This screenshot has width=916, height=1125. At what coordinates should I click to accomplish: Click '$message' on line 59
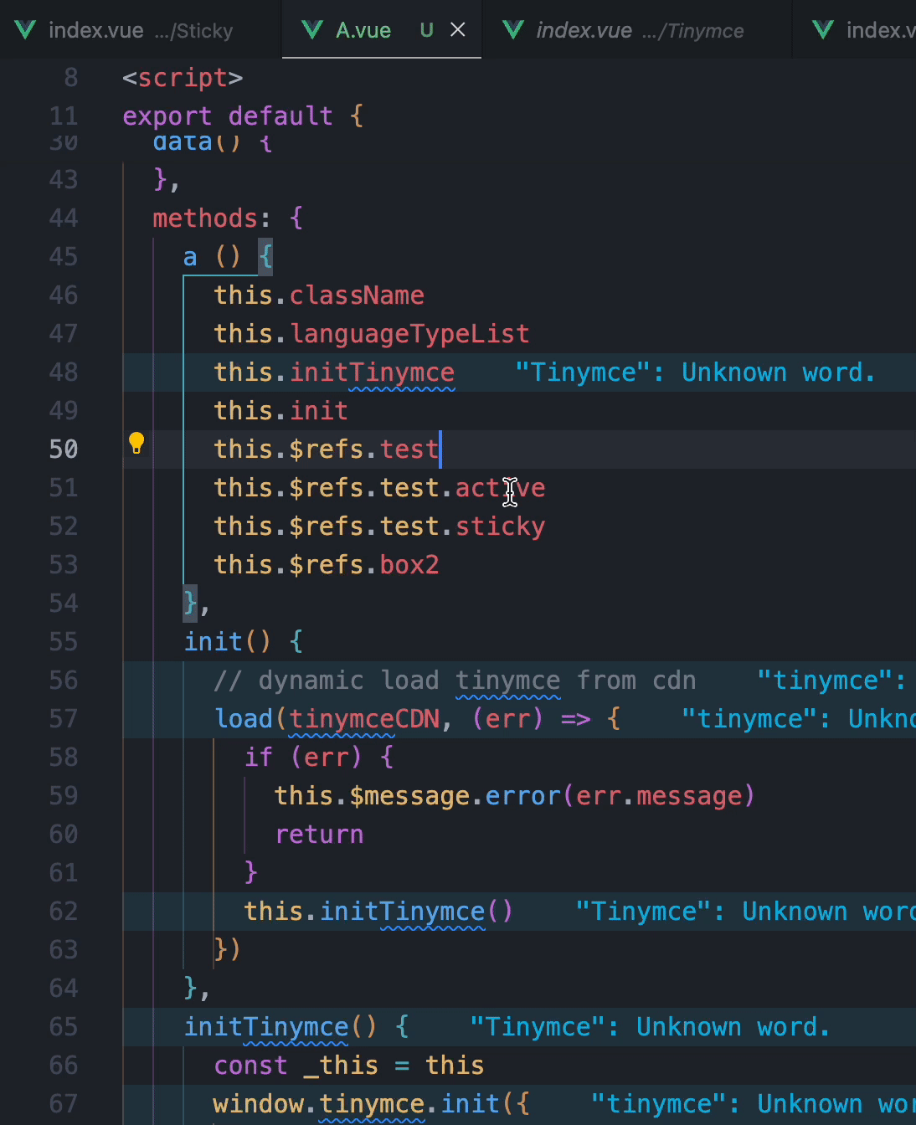point(409,796)
